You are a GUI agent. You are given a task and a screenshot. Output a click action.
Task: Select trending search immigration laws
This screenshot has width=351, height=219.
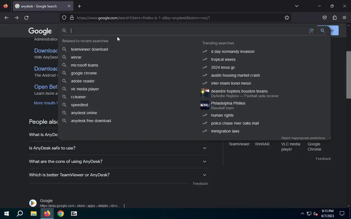click(225, 131)
